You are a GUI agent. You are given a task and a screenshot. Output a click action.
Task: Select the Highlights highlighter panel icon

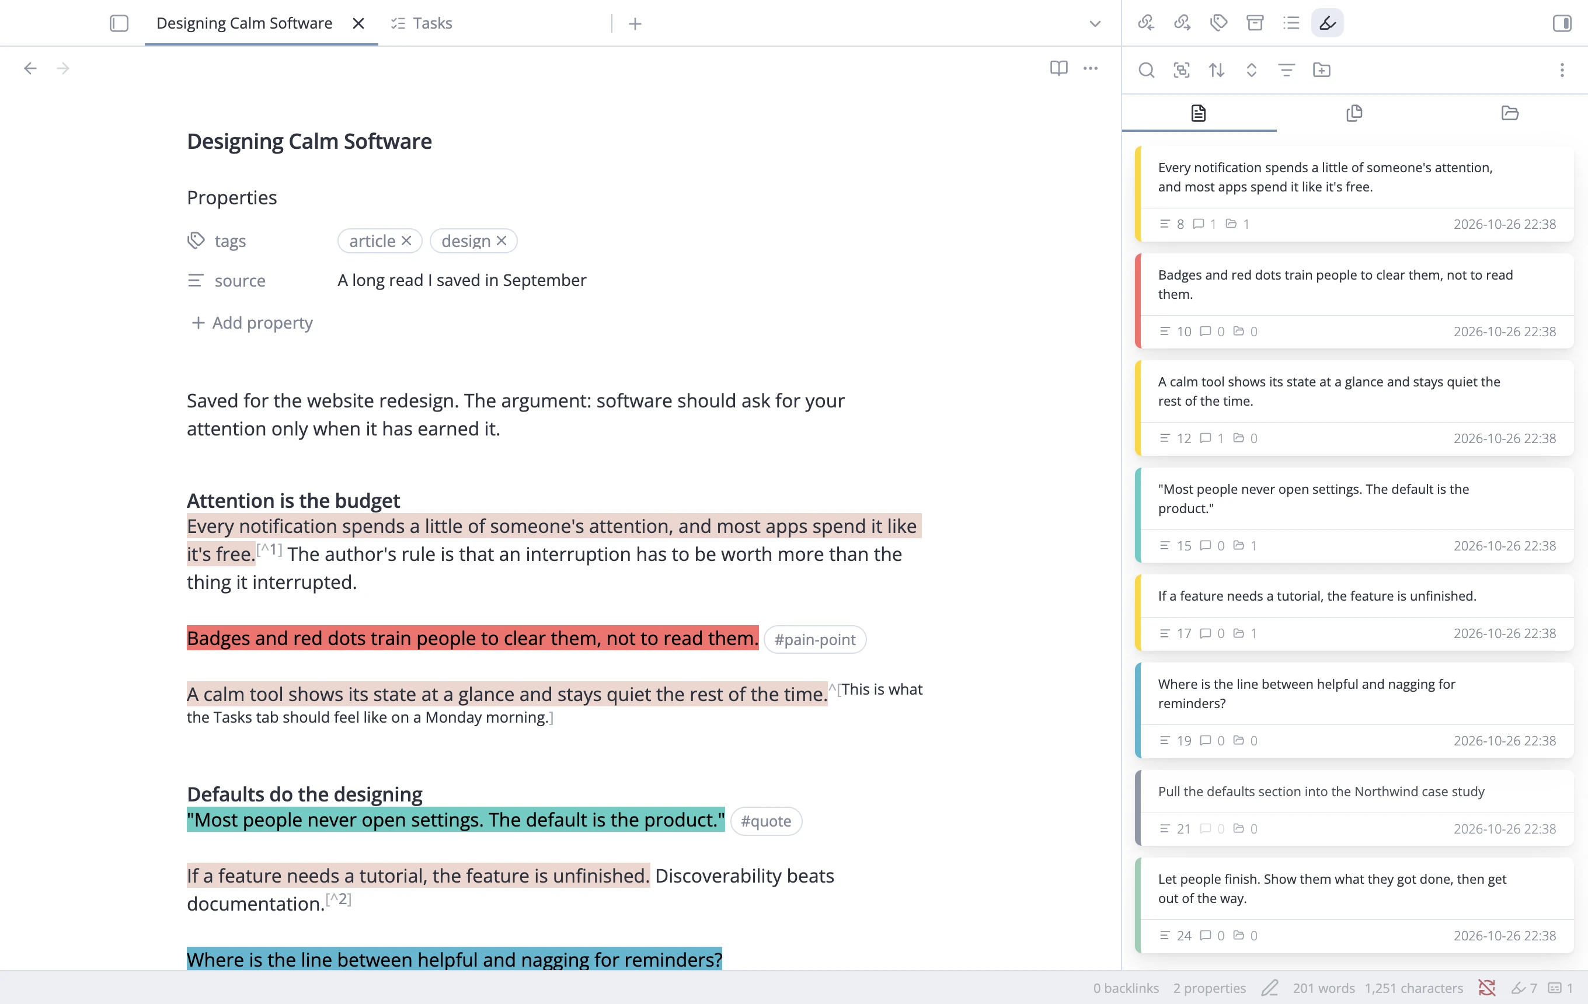(x=1328, y=23)
